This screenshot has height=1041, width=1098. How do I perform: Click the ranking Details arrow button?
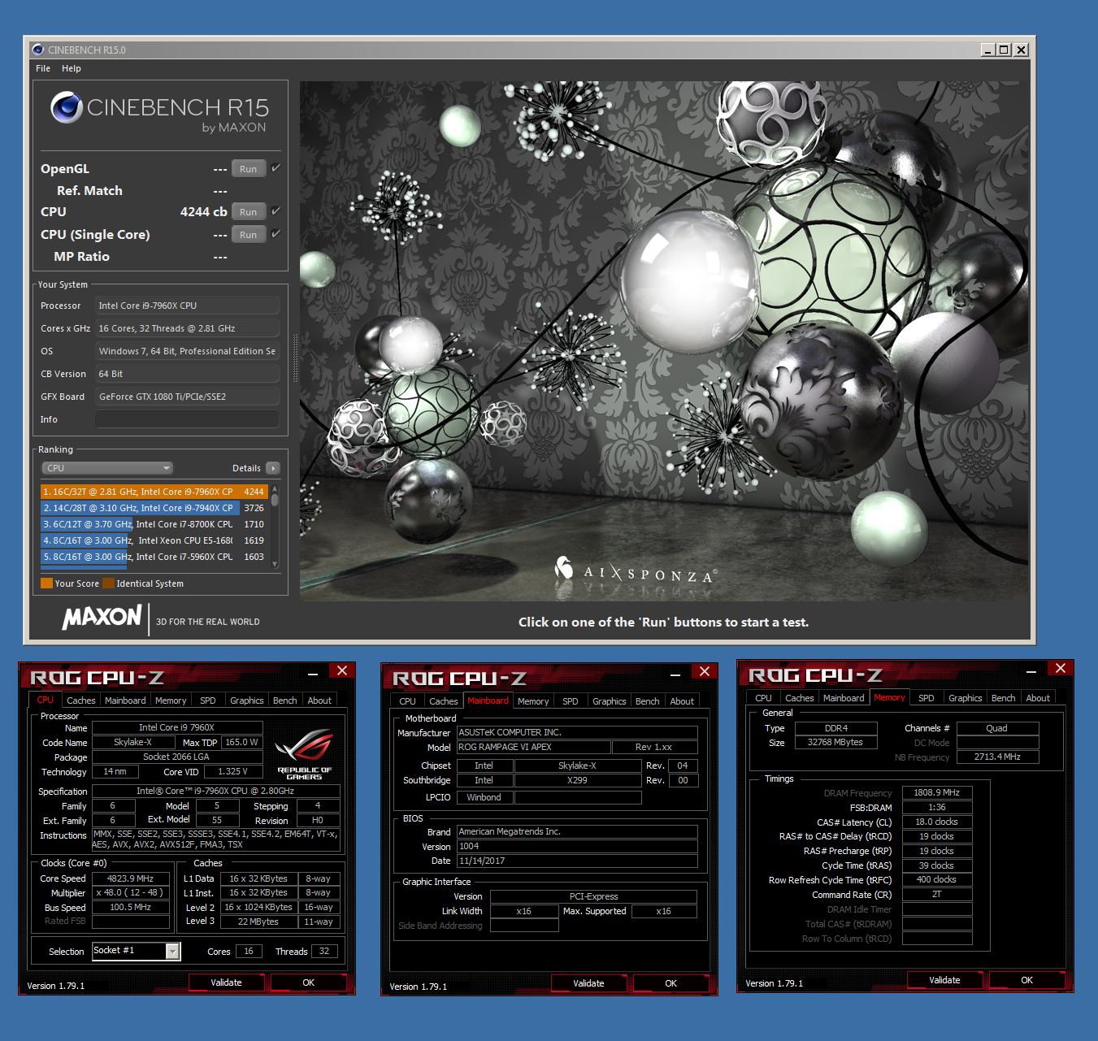pos(273,468)
